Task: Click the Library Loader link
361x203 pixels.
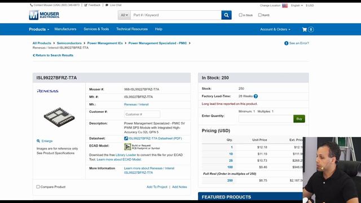Action: [x=126, y=155]
